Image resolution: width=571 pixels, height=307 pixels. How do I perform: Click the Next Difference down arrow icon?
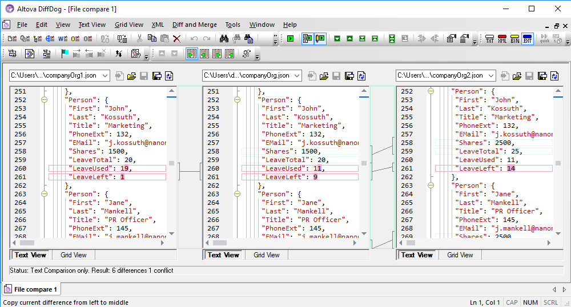(x=337, y=39)
